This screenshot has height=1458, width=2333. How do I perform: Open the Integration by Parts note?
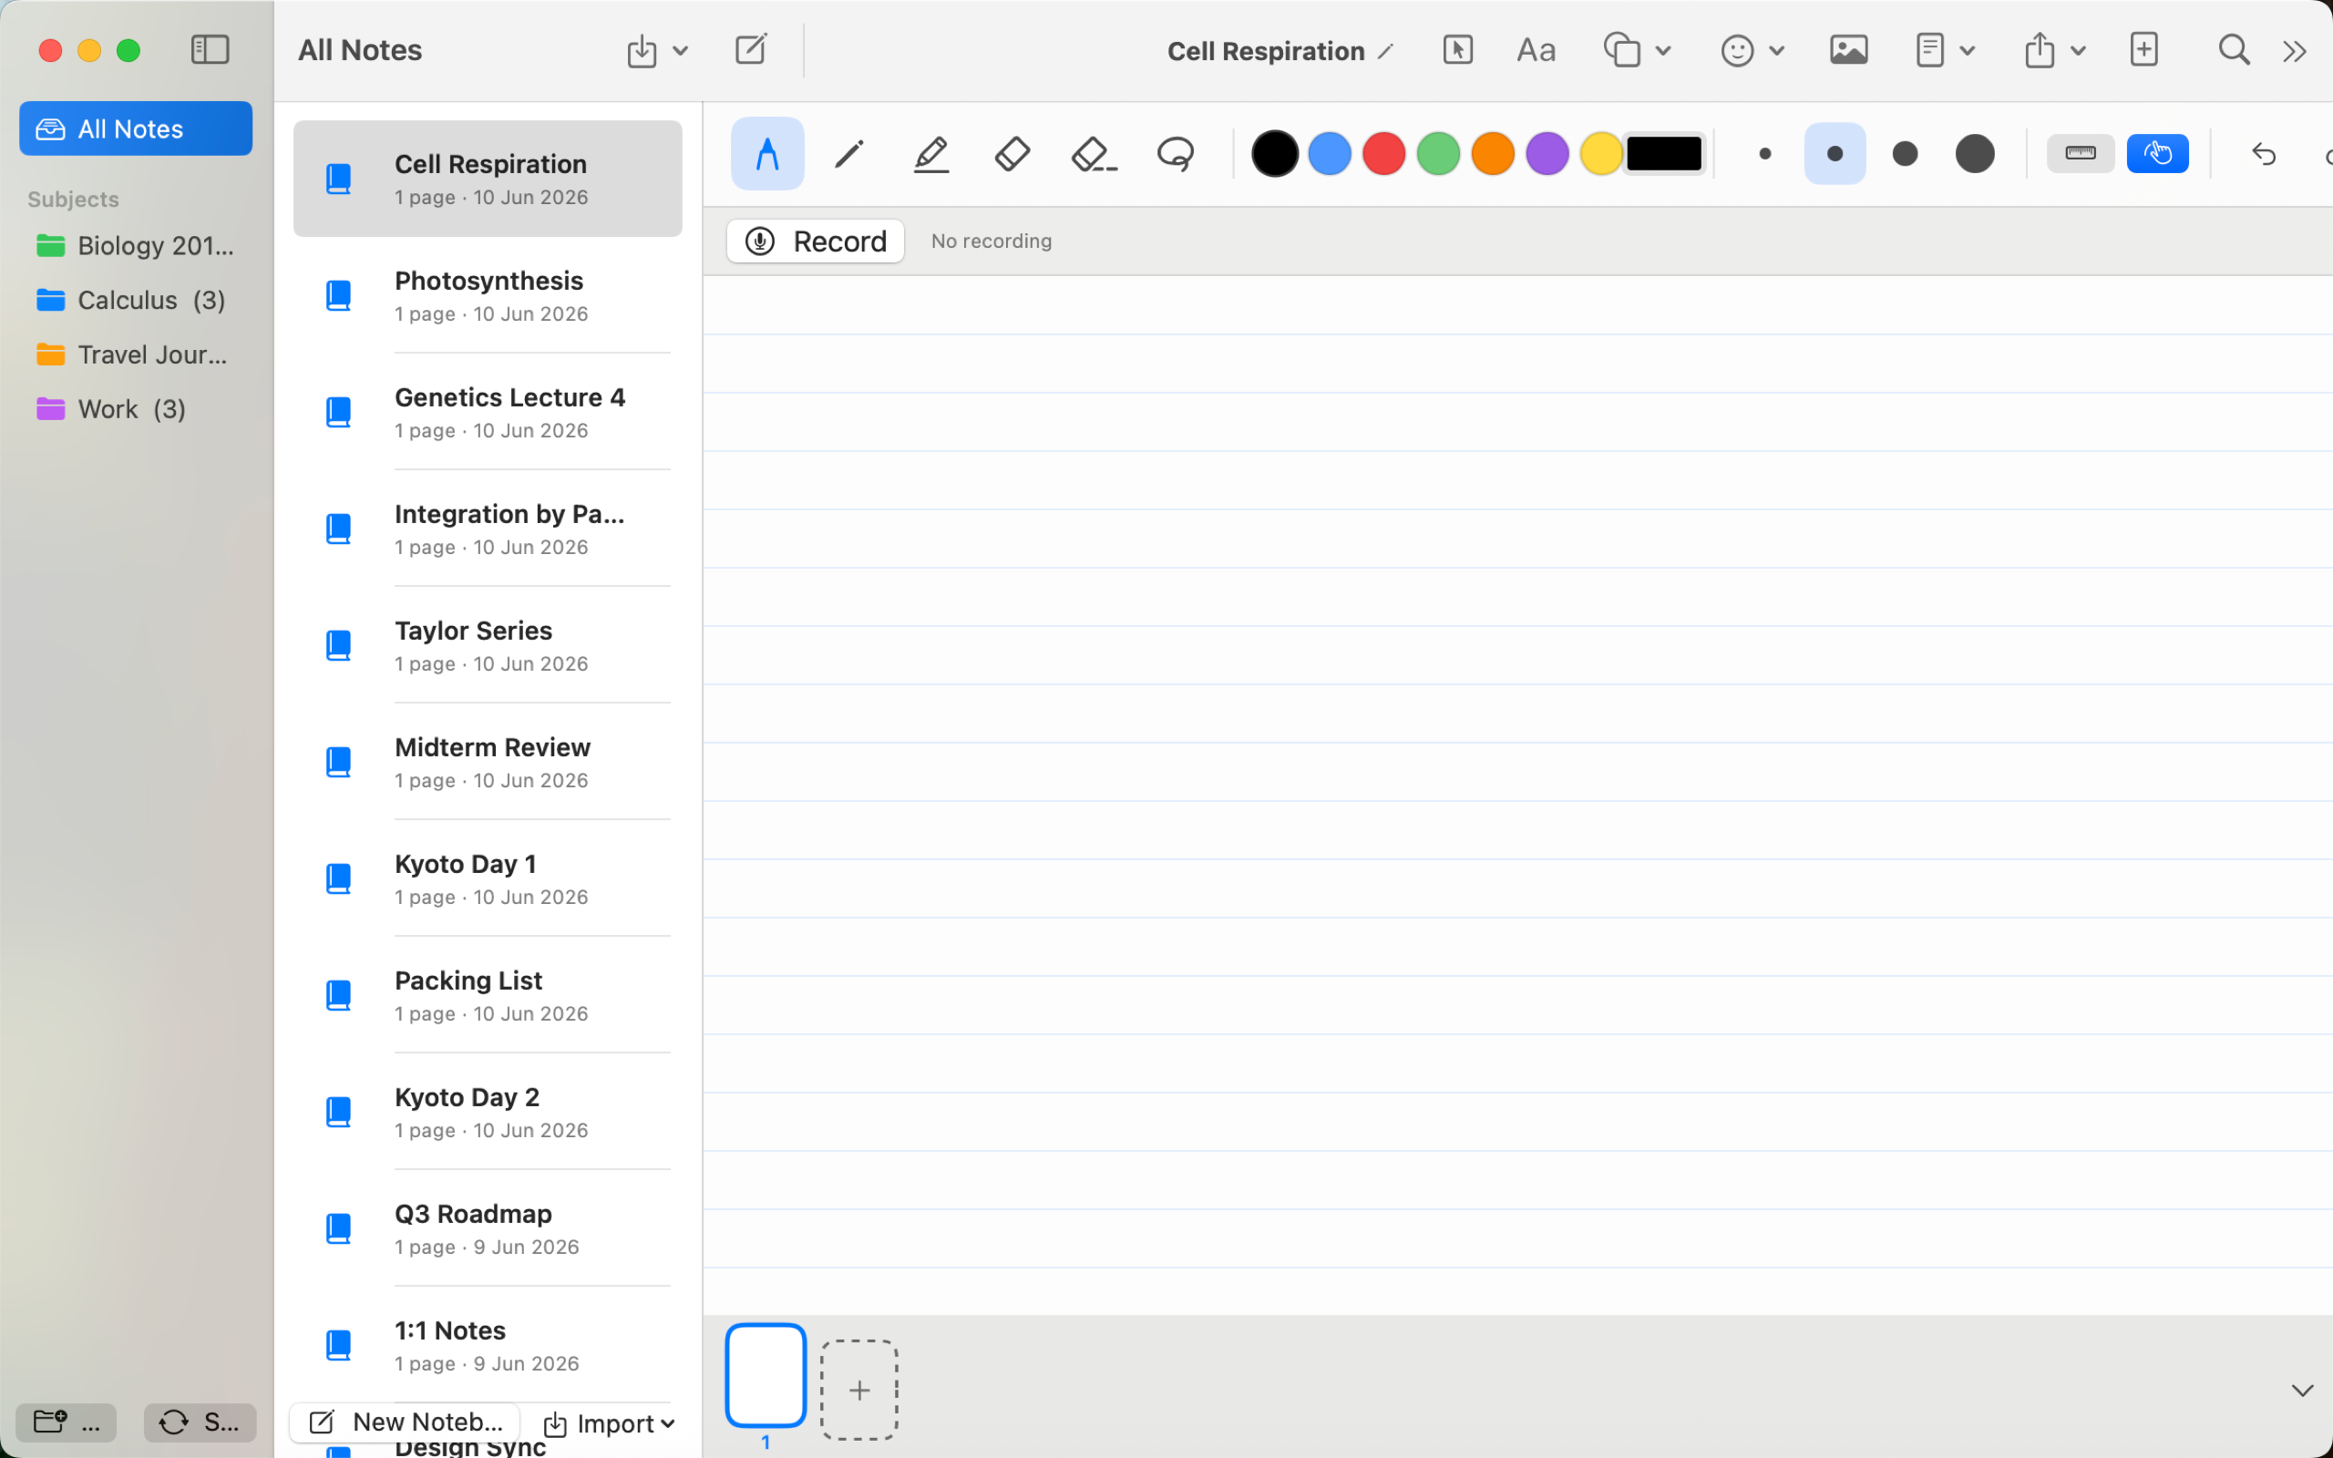(488, 529)
